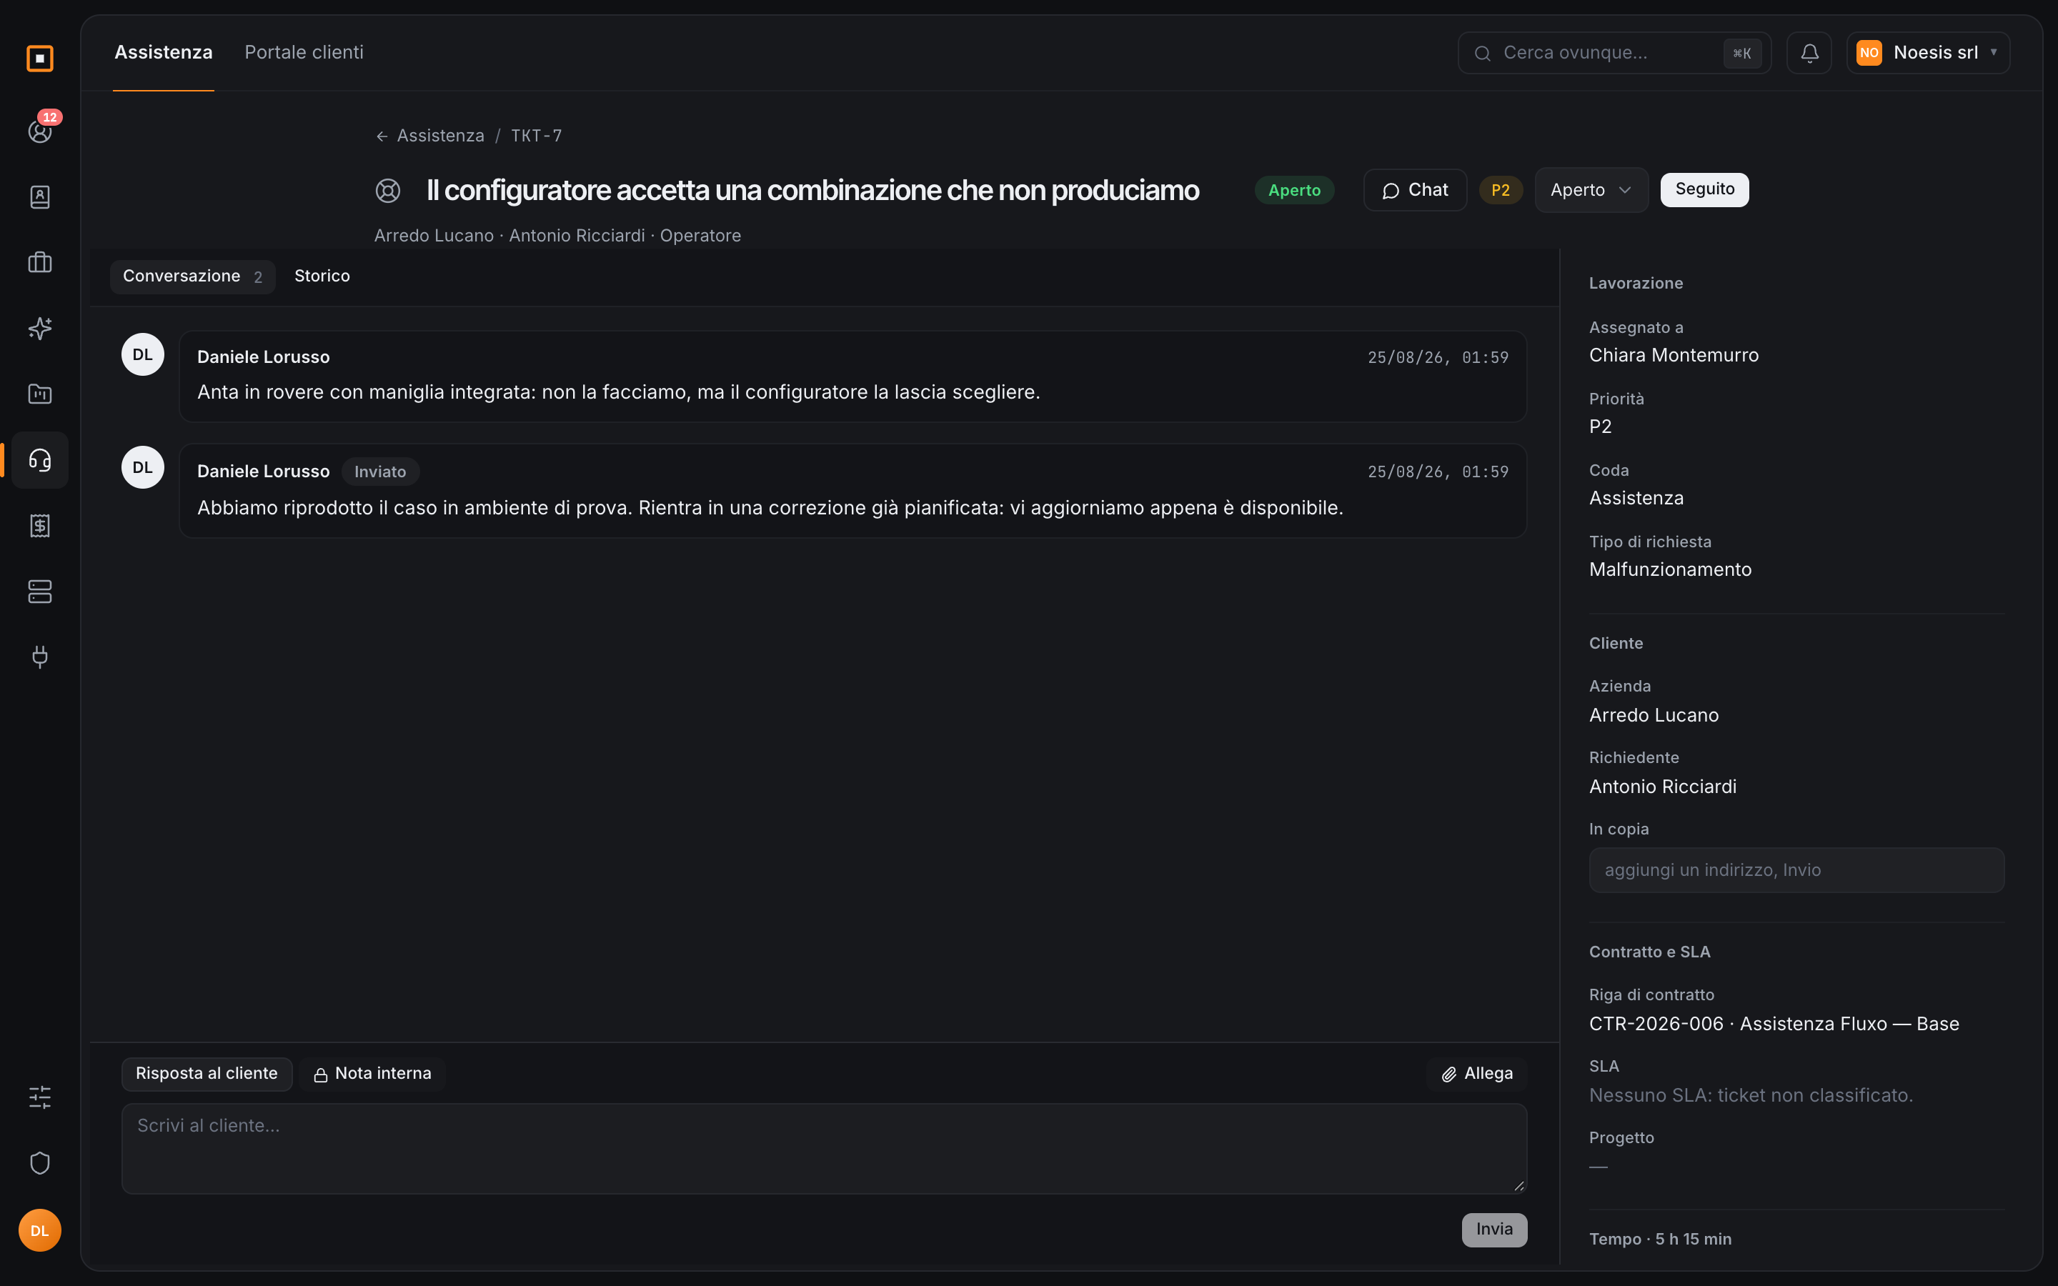This screenshot has width=2058, height=1286.
Task: Open the shield security icon in sidebar
Action: click(x=40, y=1162)
